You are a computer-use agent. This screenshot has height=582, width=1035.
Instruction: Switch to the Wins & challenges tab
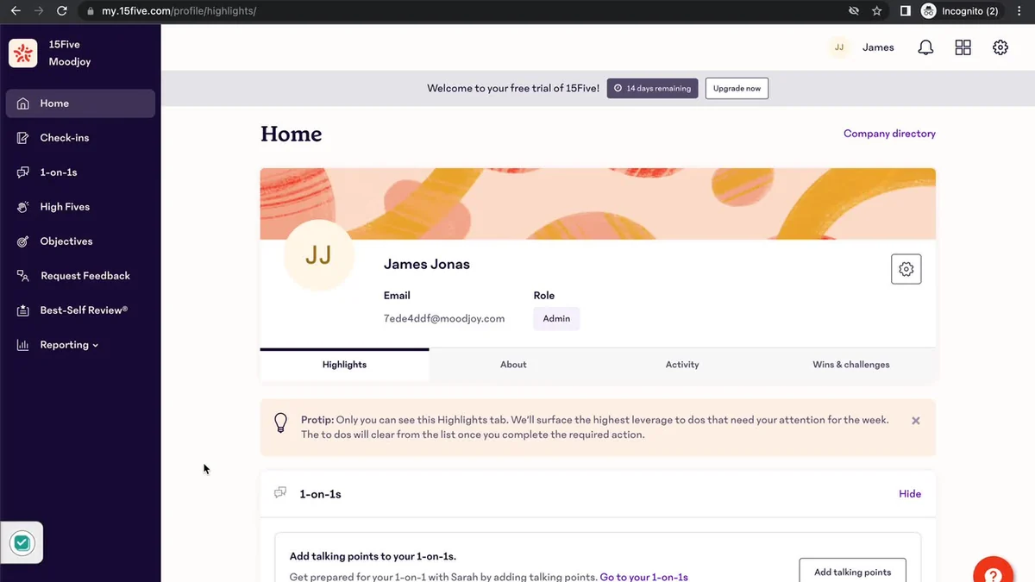point(851,365)
